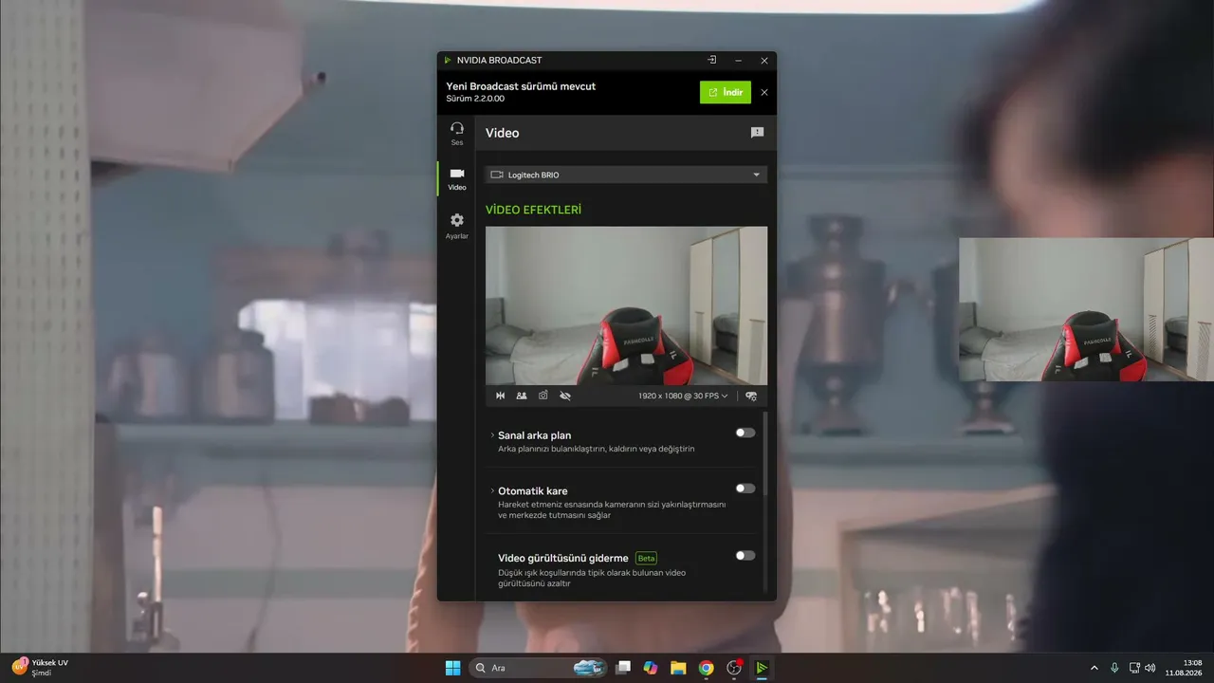Screen dimensions: 1214x683
Task: Click the Ara taskbar search box
Action: tap(538, 668)
